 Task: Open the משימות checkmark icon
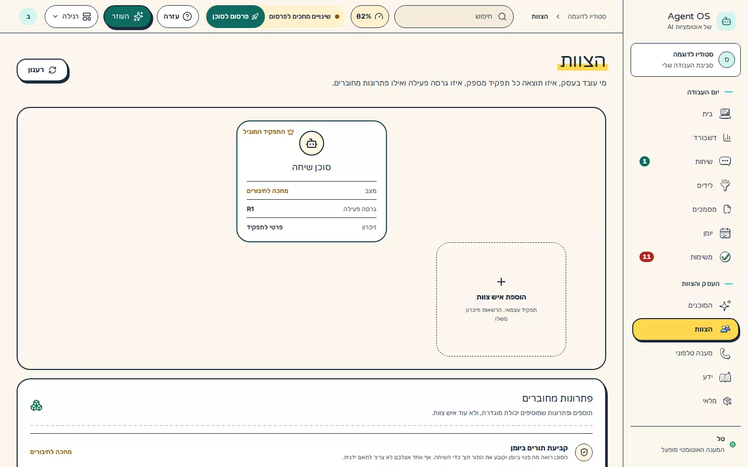[x=725, y=257]
